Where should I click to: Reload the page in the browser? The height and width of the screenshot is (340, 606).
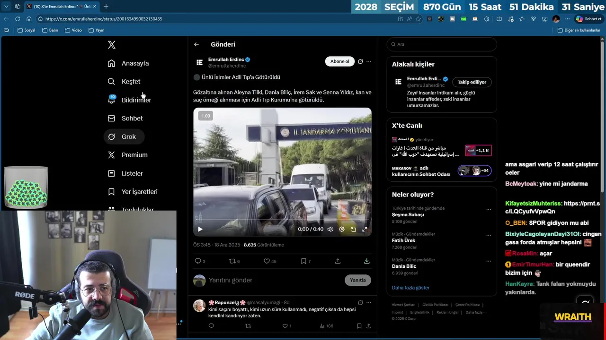(x=18, y=19)
